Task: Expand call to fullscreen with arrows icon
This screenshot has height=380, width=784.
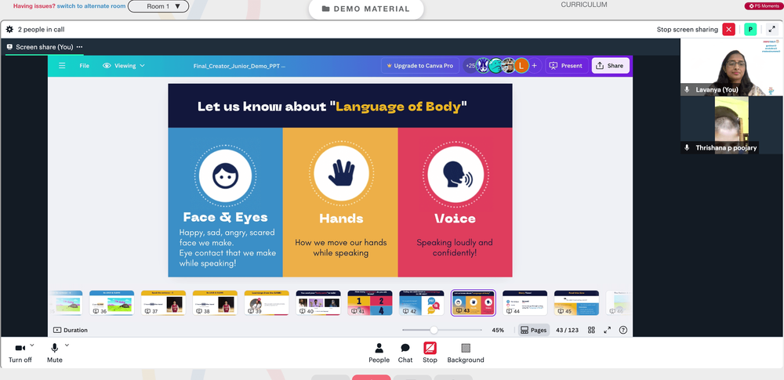Action: (772, 30)
